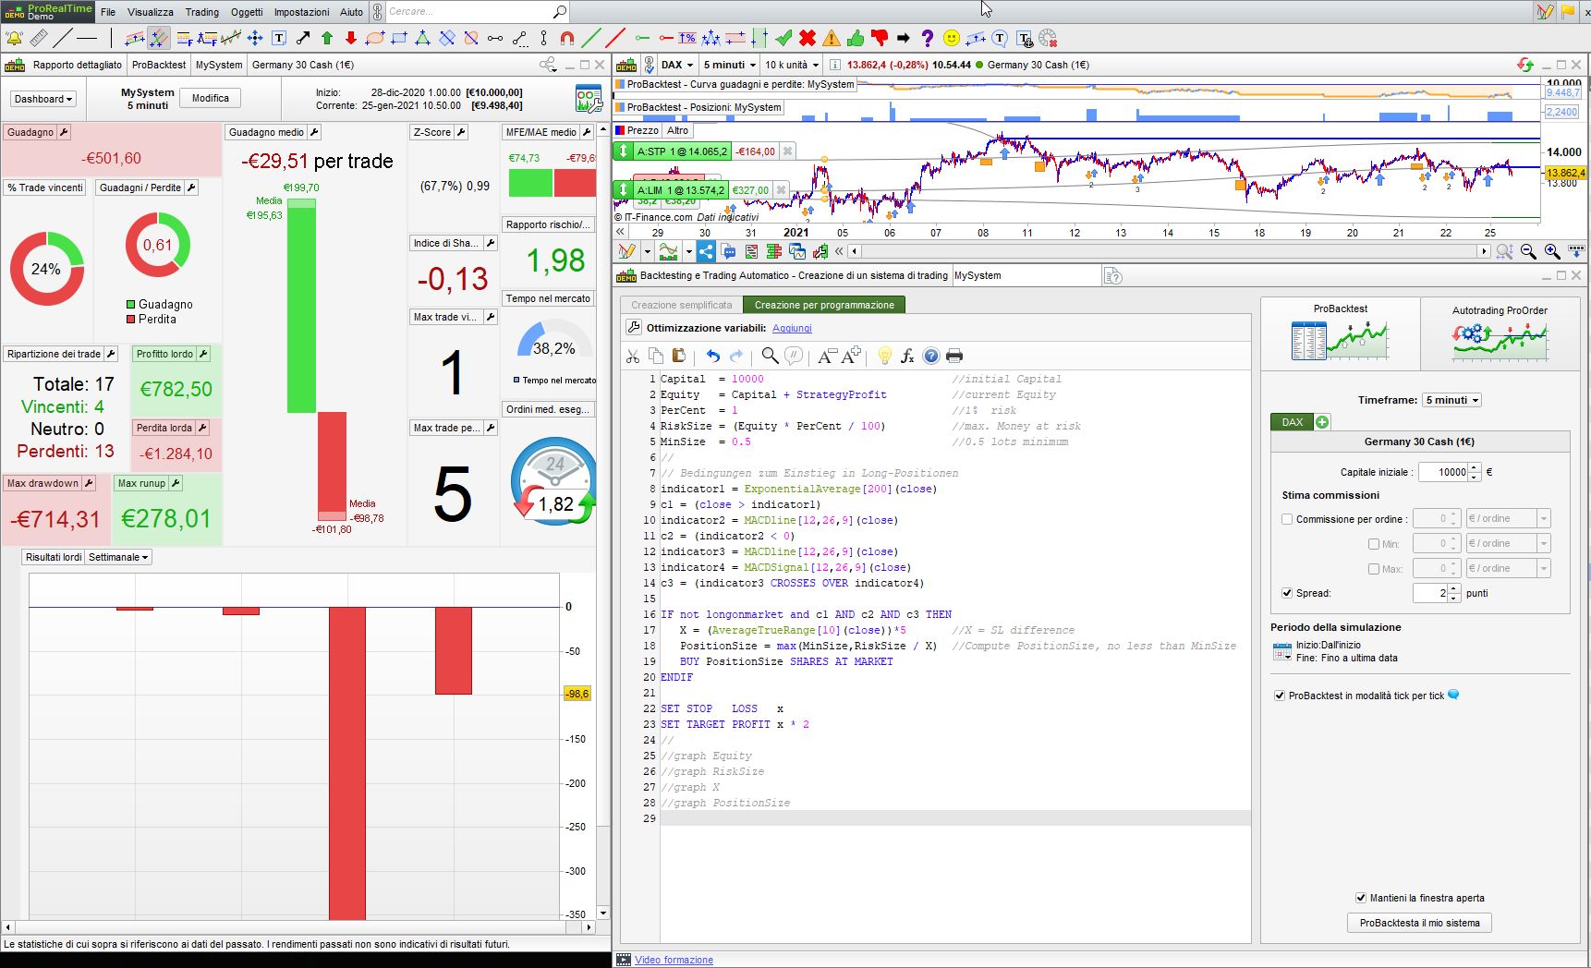Open the Video formazione link
Screen dimensions: 1591x968
674,960
